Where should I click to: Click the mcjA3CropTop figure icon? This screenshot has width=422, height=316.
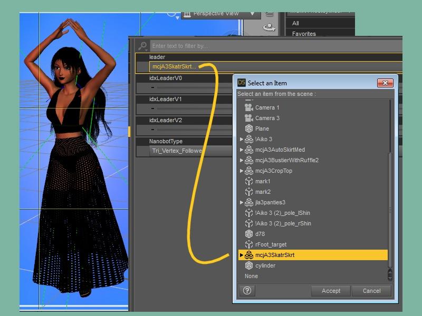tap(248, 171)
